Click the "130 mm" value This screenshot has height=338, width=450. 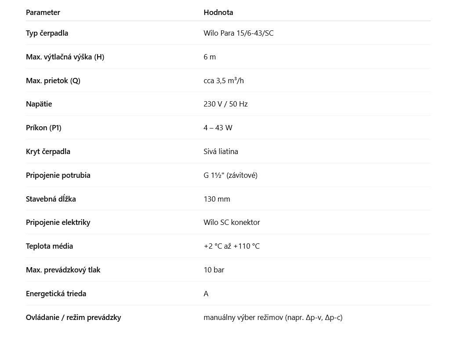pyautogui.click(x=217, y=199)
